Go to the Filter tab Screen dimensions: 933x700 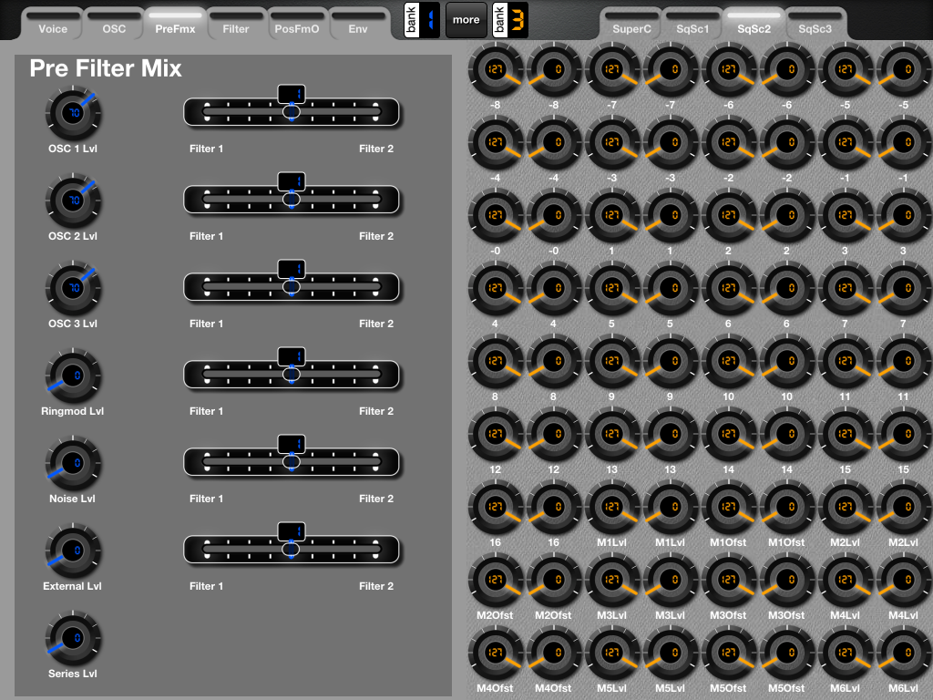tap(236, 24)
